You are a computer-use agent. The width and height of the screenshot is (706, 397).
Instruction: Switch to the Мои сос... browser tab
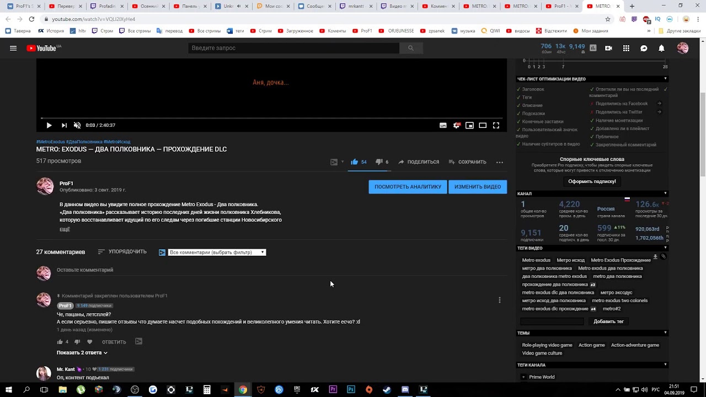(273, 6)
